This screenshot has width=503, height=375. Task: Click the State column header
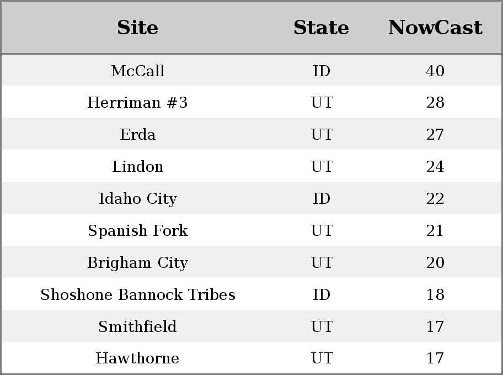coord(321,28)
